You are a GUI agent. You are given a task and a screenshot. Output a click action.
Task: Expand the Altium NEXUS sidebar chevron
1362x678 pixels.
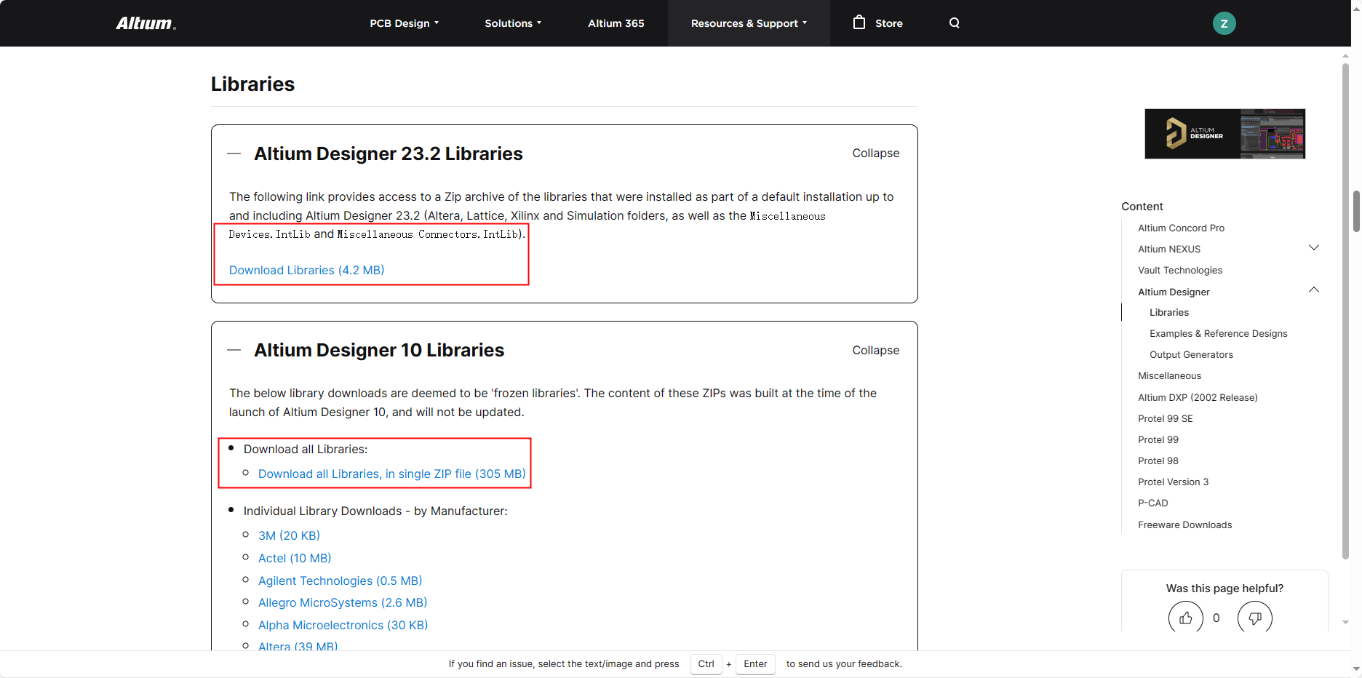point(1313,248)
